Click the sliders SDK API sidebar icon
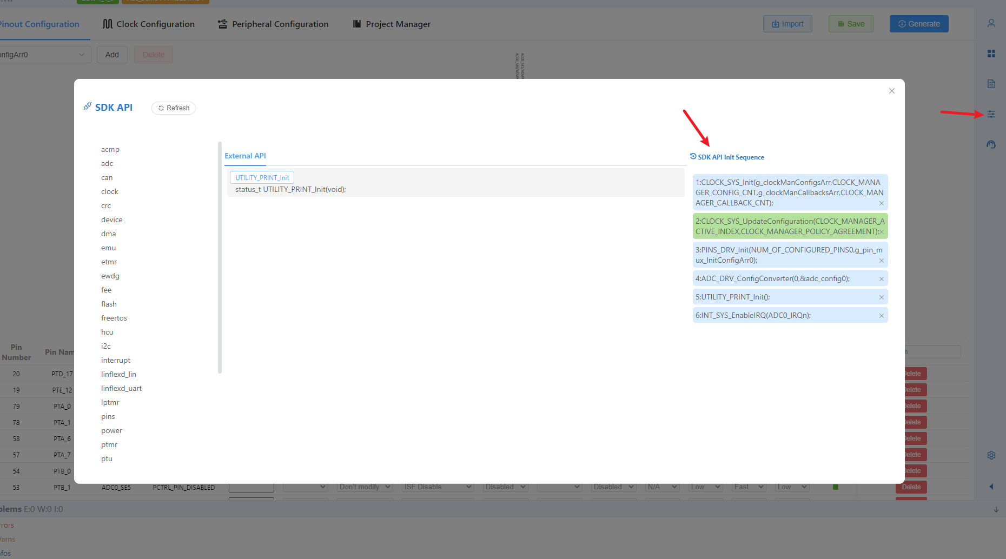 [x=991, y=114]
